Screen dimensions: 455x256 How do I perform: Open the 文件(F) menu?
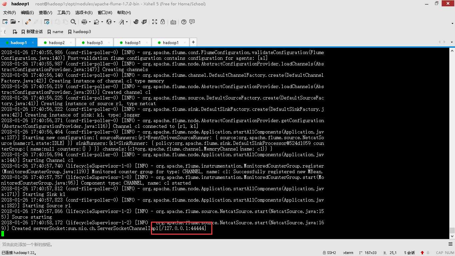[x=9, y=13]
